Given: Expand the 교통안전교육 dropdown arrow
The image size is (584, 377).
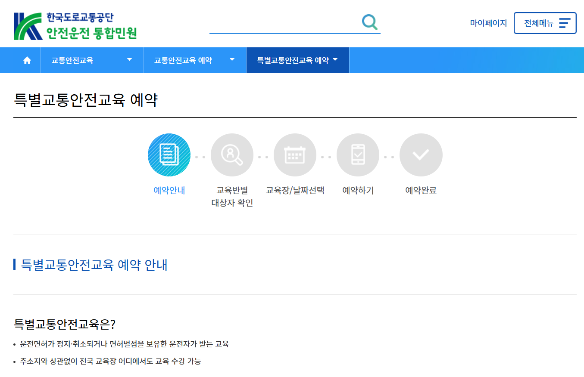Looking at the screenshot, I should [x=129, y=60].
